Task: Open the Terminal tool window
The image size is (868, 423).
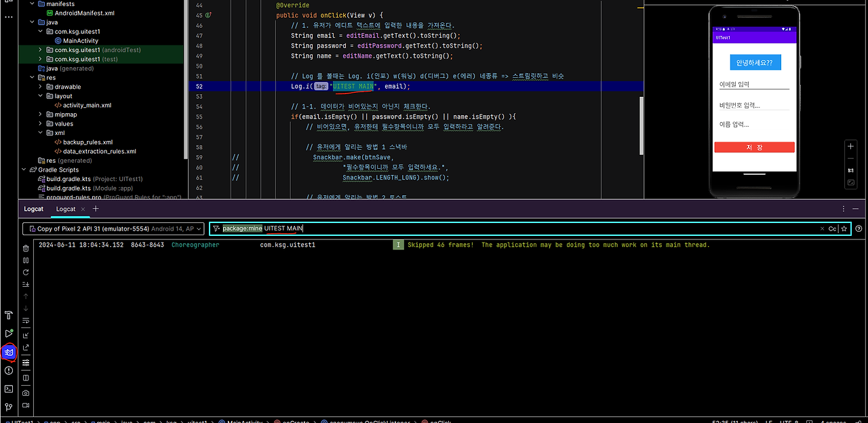Action: tap(8, 388)
